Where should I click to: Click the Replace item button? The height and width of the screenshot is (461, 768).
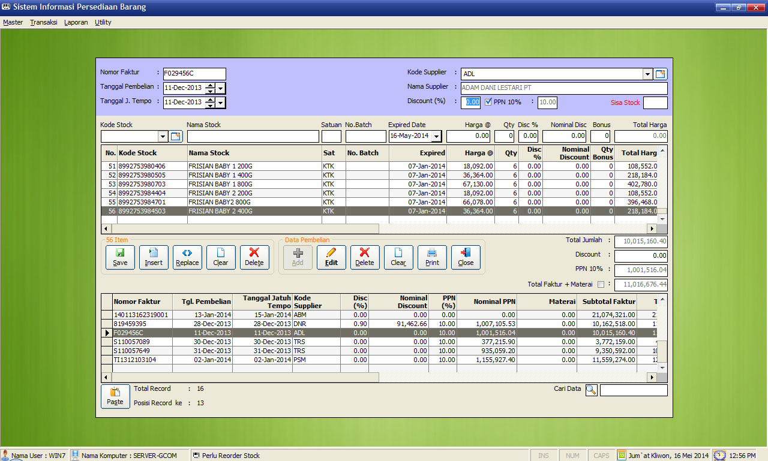point(187,257)
